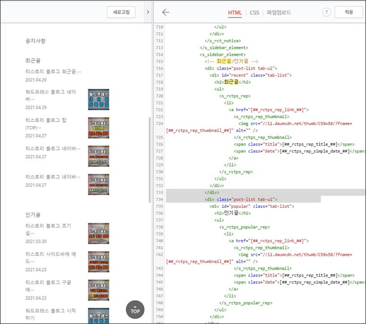366x324 pixels.
Task: Click thumbnail of 티스토리 블로그 구글 post
Action: pyautogui.click(x=98, y=290)
